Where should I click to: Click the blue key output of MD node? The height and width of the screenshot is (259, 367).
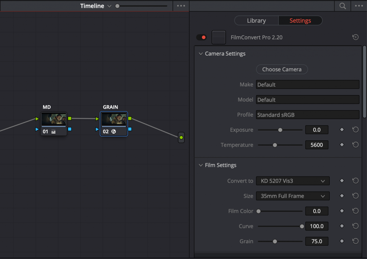click(x=70, y=129)
